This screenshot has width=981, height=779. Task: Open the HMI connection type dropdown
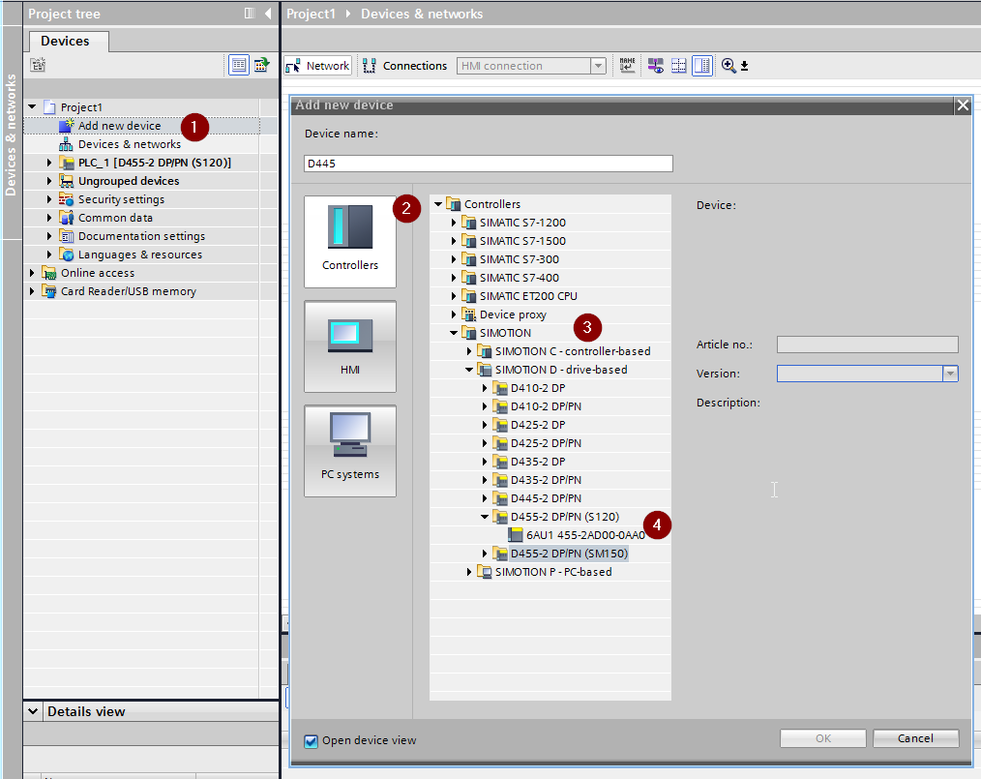click(598, 66)
